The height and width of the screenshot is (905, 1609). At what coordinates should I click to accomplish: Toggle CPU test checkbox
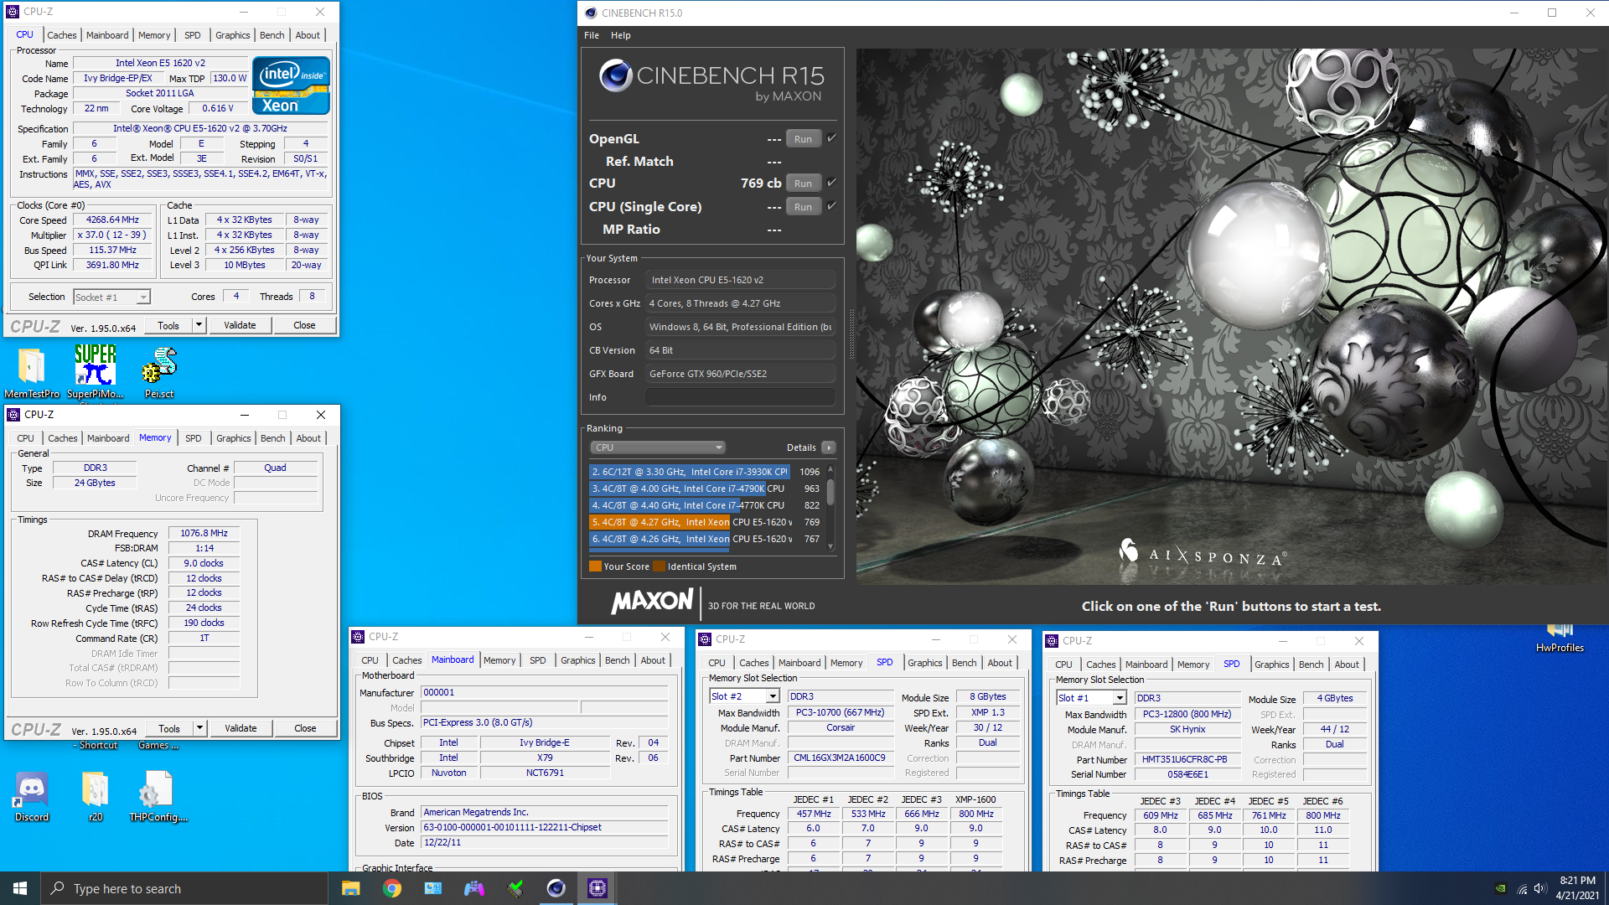click(831, 182)
